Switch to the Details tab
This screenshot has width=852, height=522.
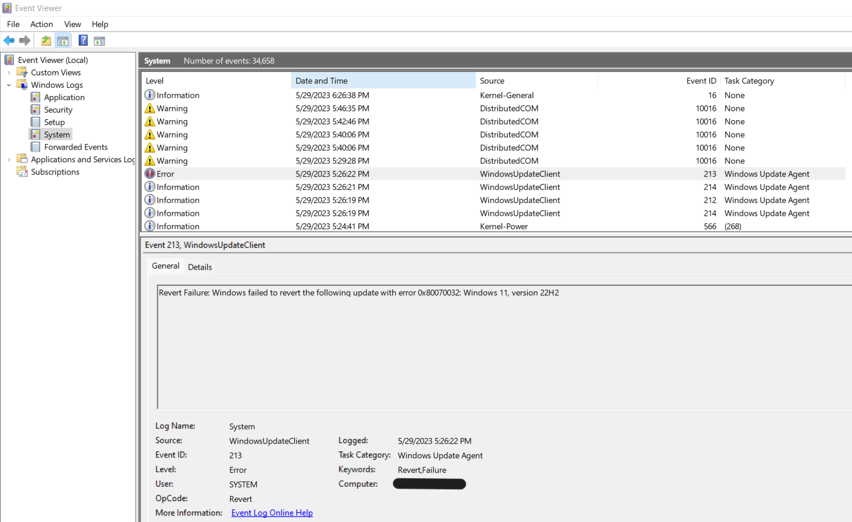click(199, 267)
